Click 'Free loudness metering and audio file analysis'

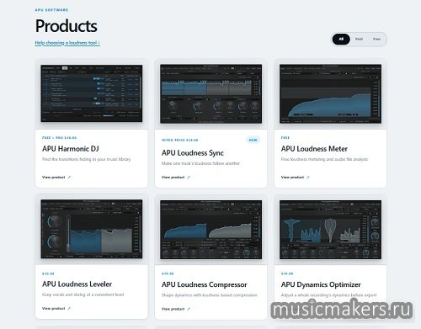(x=324, y=159)
